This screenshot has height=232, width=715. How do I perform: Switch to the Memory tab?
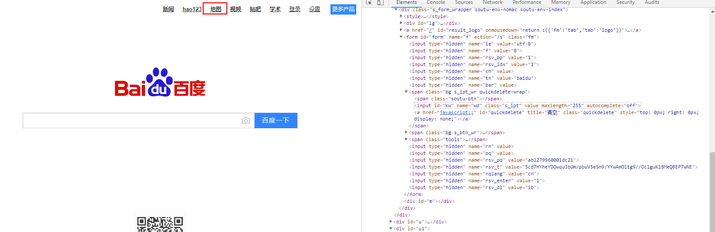point(561,2)
